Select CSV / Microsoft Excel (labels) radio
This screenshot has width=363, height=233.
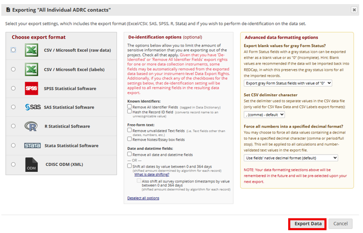click(x=14, y=69)
